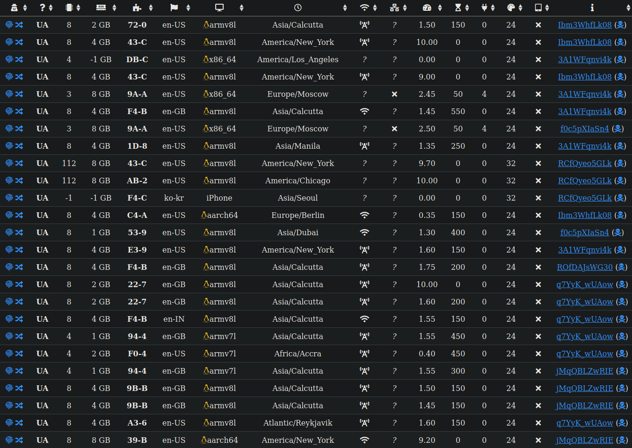Click the info column header icon
This screenshot has width=632, height=448.
click(592, 7)
